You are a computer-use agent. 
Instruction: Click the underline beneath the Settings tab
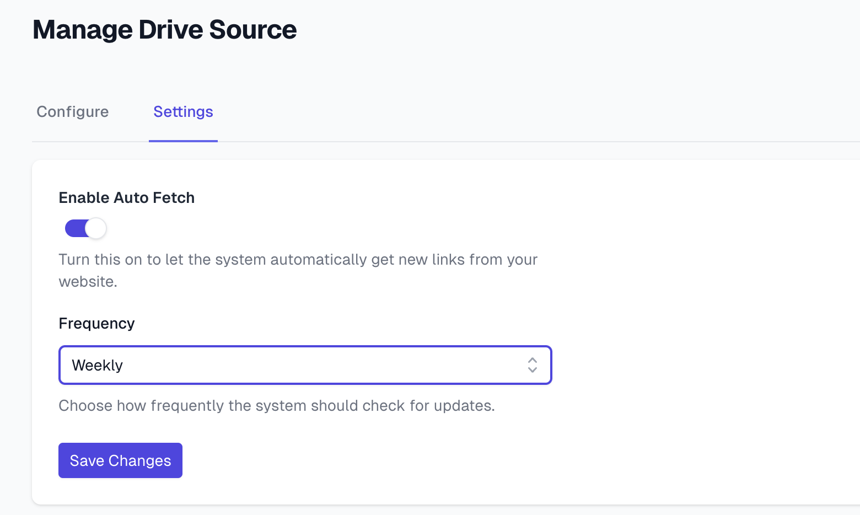(x=183, y=141)
